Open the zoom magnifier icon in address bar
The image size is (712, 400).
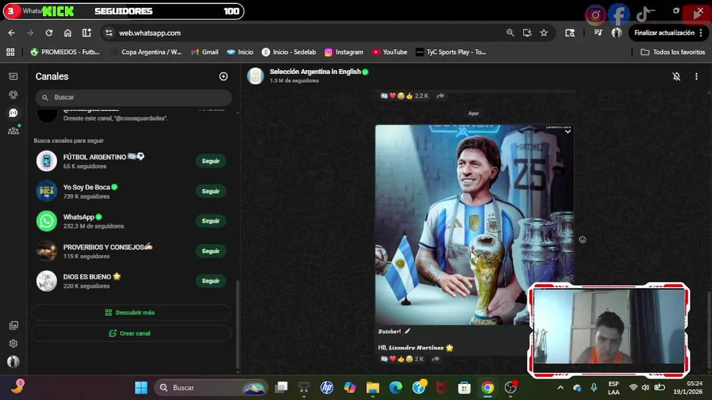[510, 33]
